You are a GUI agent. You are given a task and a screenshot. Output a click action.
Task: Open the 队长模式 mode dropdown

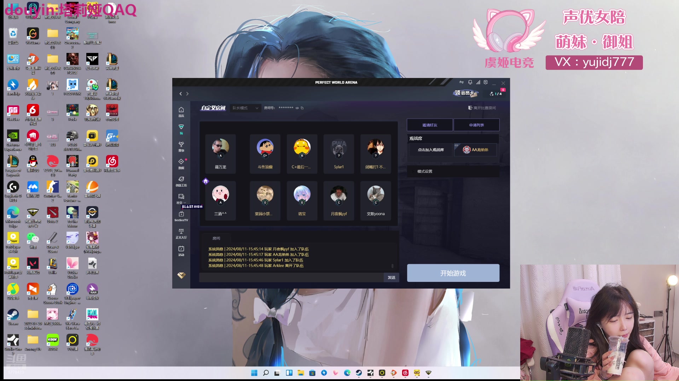(x=245, y=108)
